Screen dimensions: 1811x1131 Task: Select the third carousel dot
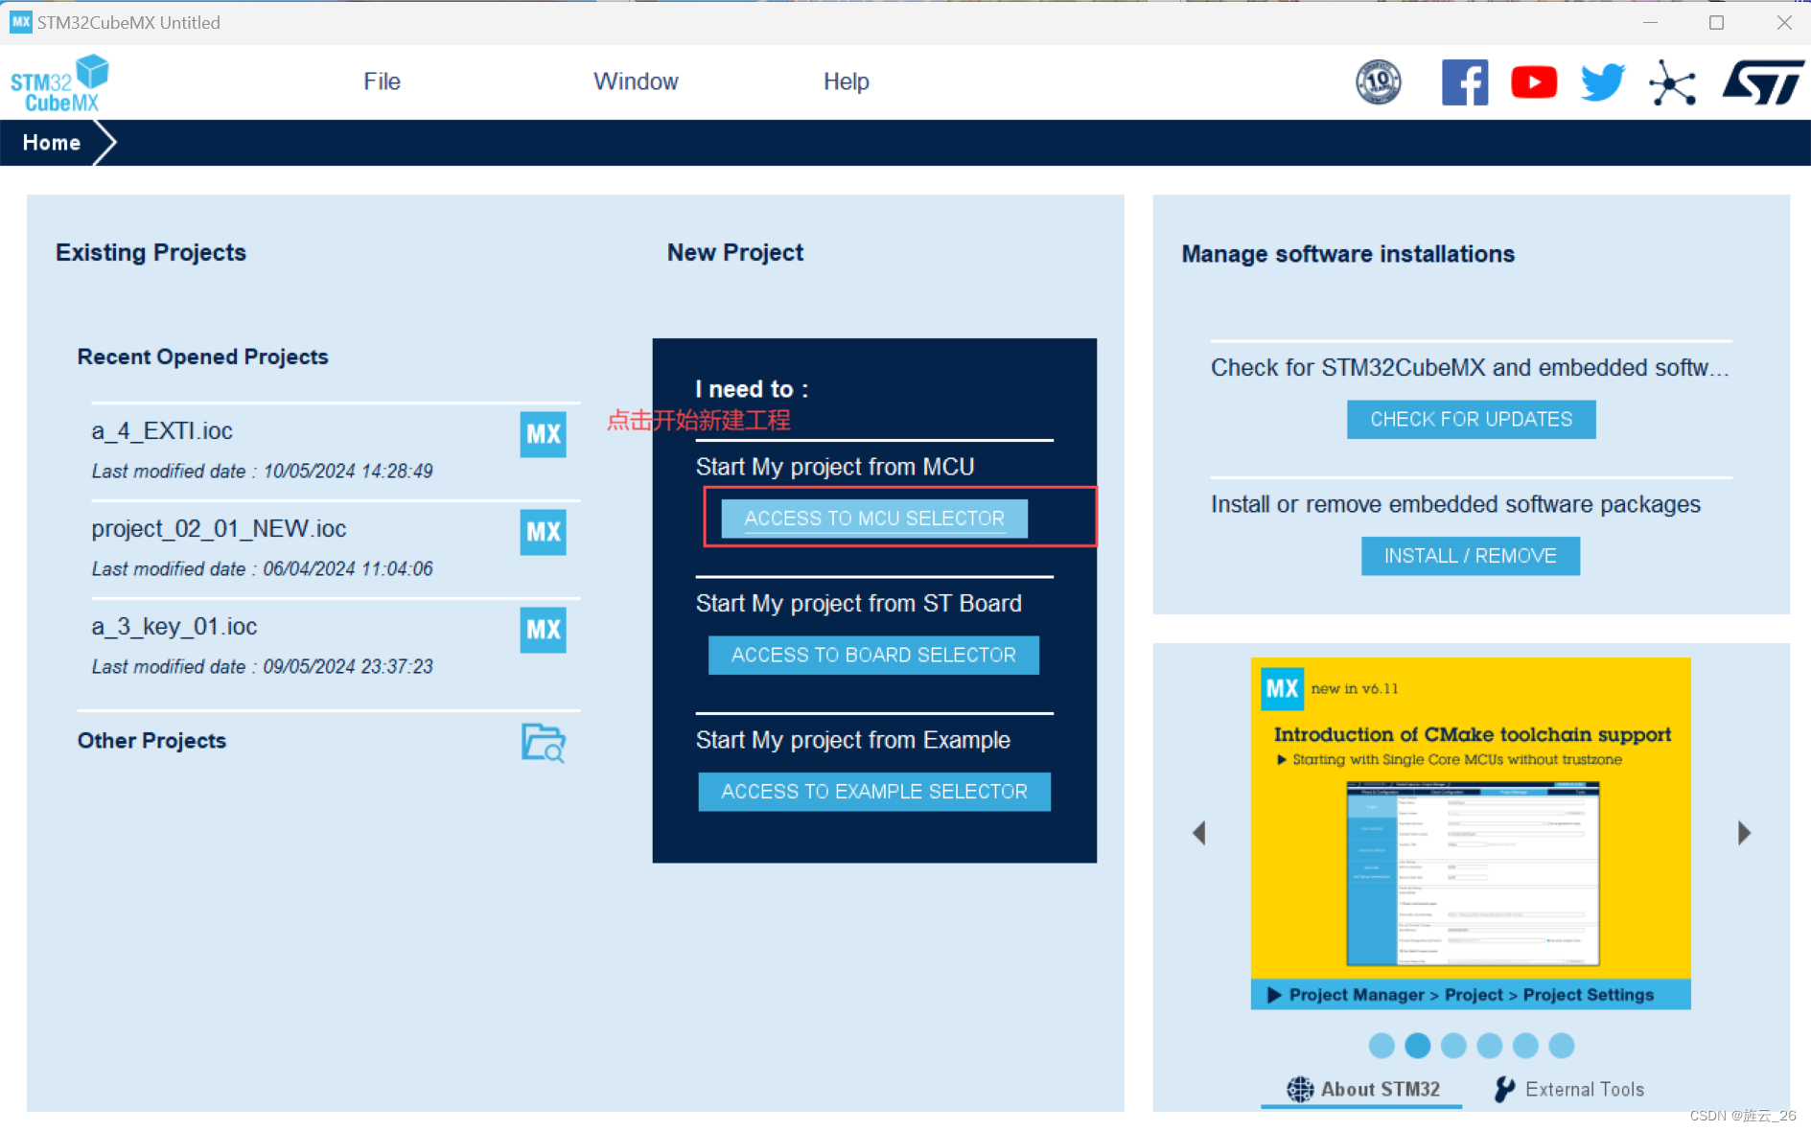pyautogui.click(x=1453, y=1046)
